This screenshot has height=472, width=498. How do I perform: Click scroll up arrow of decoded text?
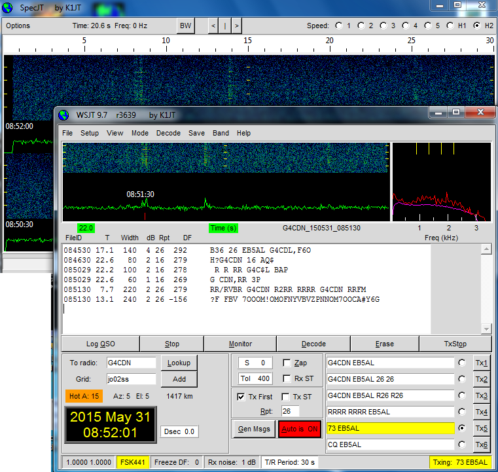coord(486,249)
